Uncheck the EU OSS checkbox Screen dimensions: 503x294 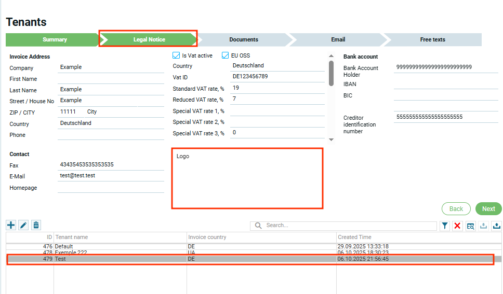pos(226,55)
